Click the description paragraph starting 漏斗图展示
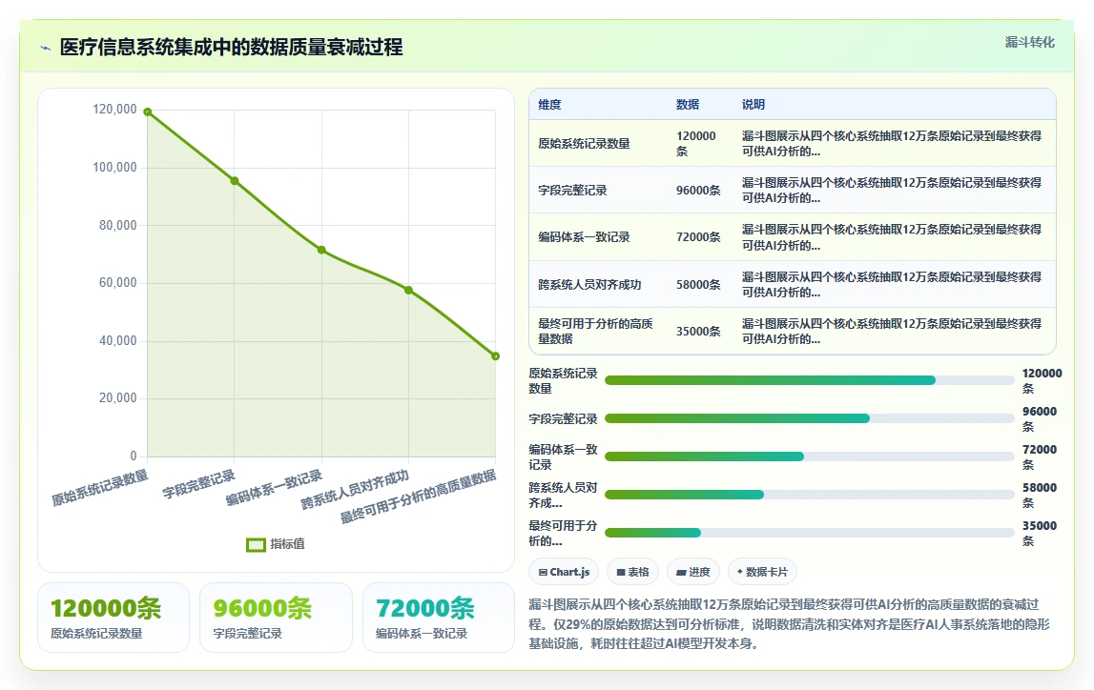The height and width of the screenshot is (690, 1094). pos(789,624)
